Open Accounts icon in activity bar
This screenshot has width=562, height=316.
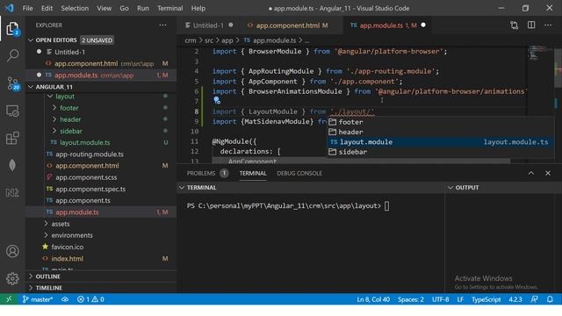click(x=12, y=251)
